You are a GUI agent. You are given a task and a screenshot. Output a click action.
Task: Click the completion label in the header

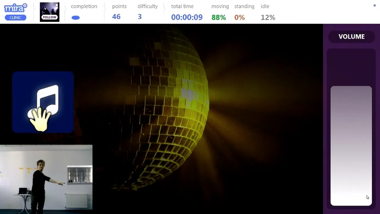click(x=84, y=6)
